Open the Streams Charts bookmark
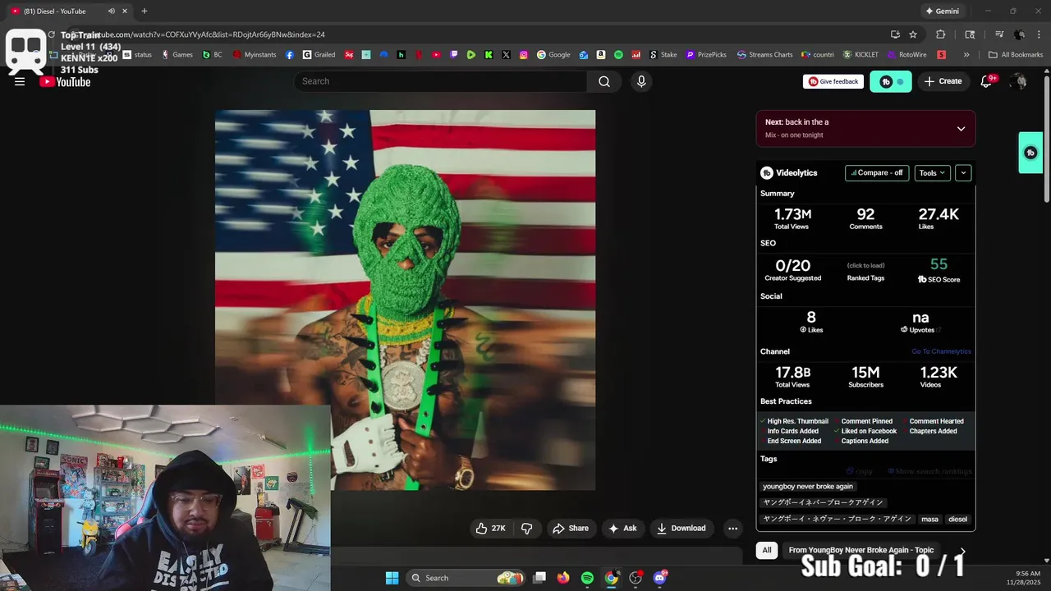This screenshot has width=1051, height=591. pyautogui.click(x=764, y=55)
